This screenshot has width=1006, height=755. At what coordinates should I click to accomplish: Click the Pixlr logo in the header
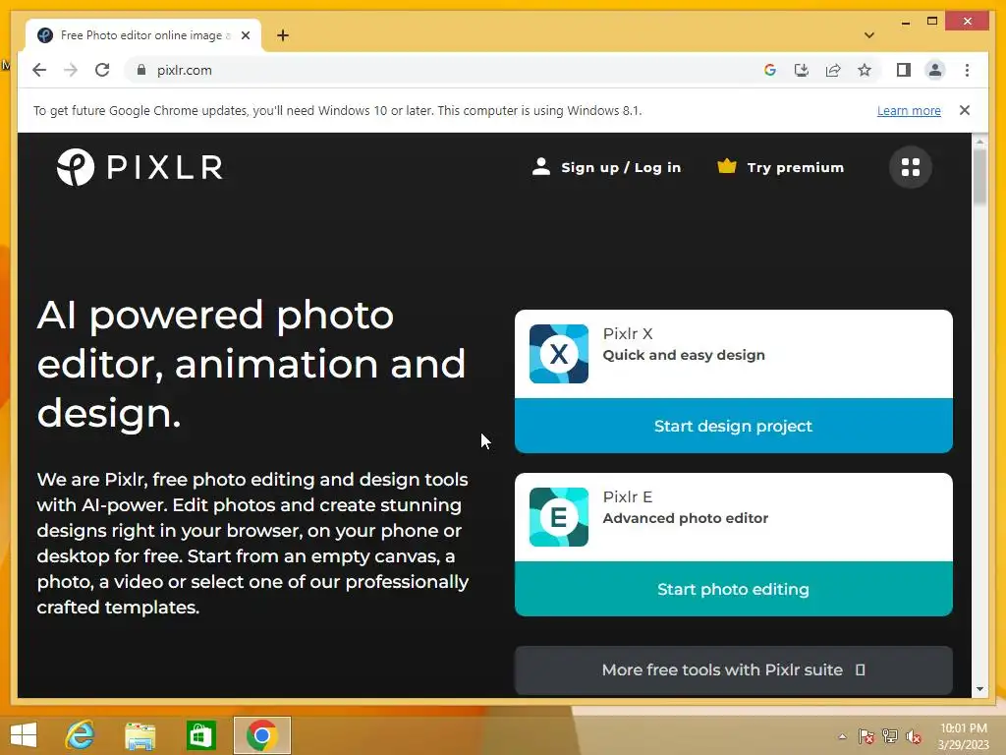click(x=140, y=167)
